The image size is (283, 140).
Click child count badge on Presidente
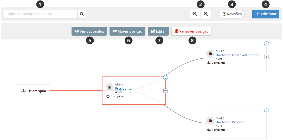point(165,77)
